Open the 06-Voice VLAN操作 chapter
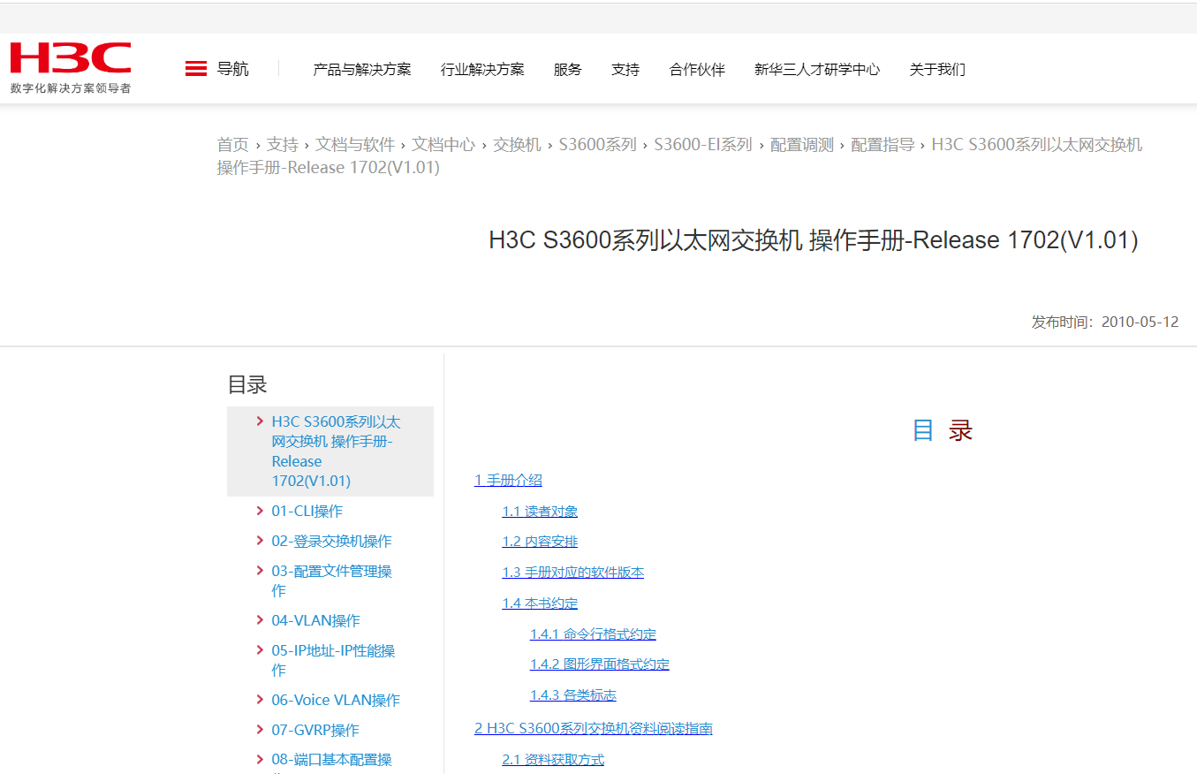1197x774 pixels. coord(336,701)
